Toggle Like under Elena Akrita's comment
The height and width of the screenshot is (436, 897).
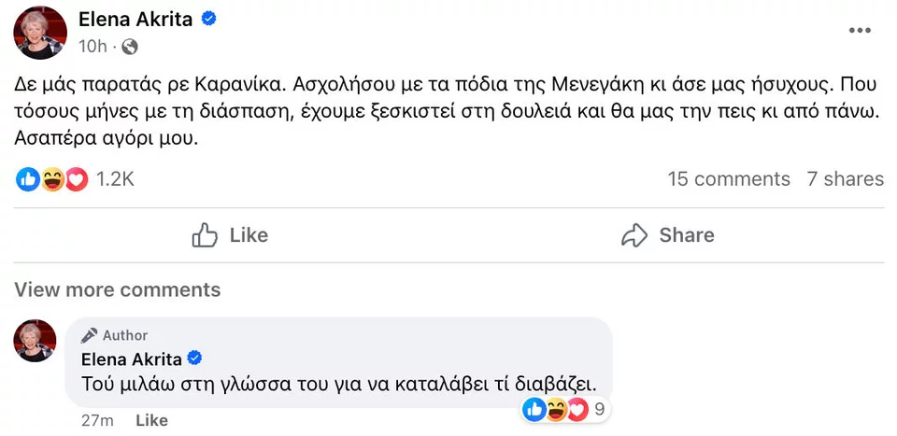pos(151,421)
